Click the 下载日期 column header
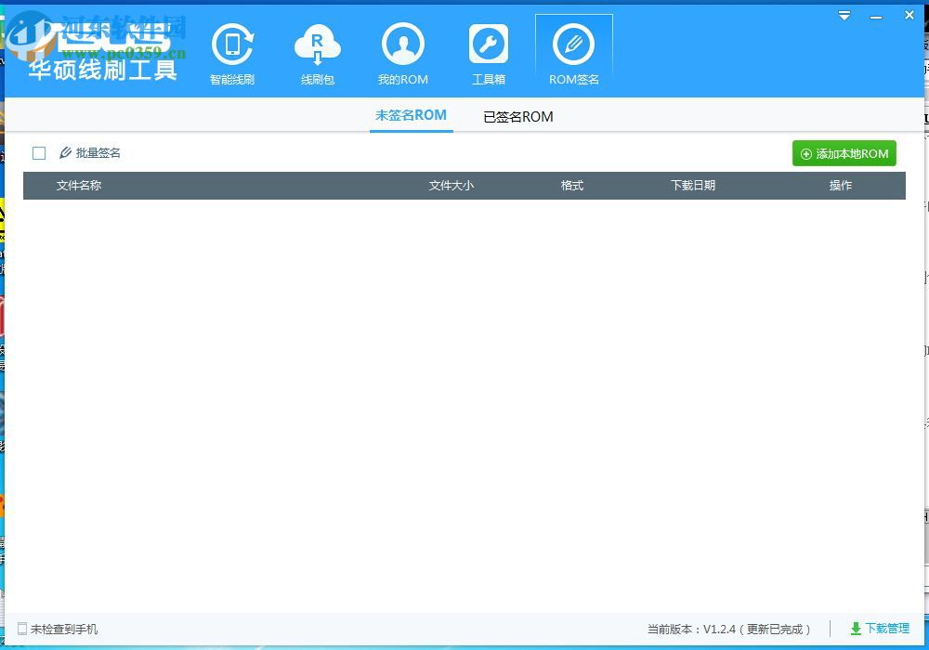 click(693, 186)
